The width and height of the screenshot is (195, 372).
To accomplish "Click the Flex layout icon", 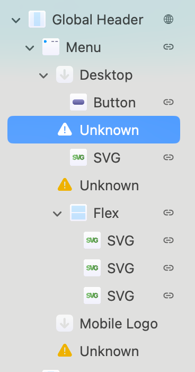I will click(x=78, y=213).
